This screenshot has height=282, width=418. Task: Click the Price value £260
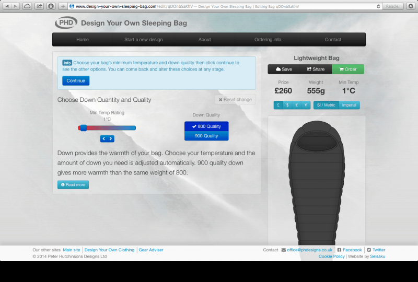[x=283, y=91]
